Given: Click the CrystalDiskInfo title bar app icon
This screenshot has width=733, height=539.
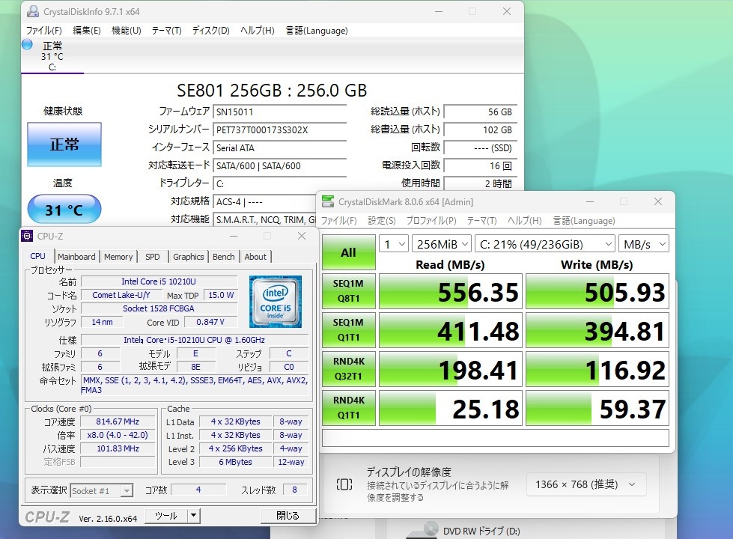Looking at the screenshot, I should click(x=32, y=11).
